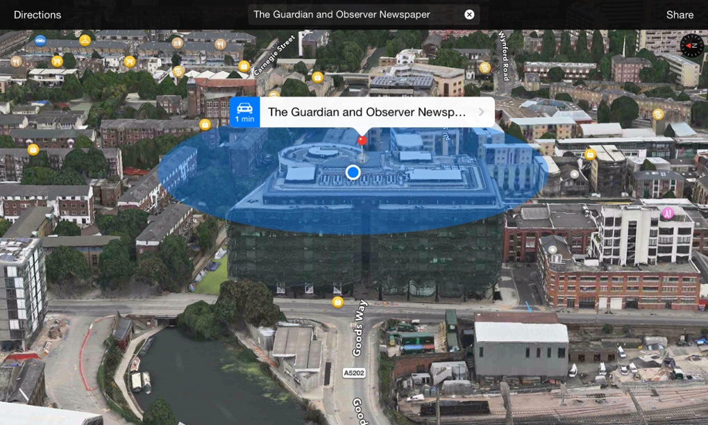Tap the shopping cart marker left of trees
708x425 pixels.
tap(57, 61)
